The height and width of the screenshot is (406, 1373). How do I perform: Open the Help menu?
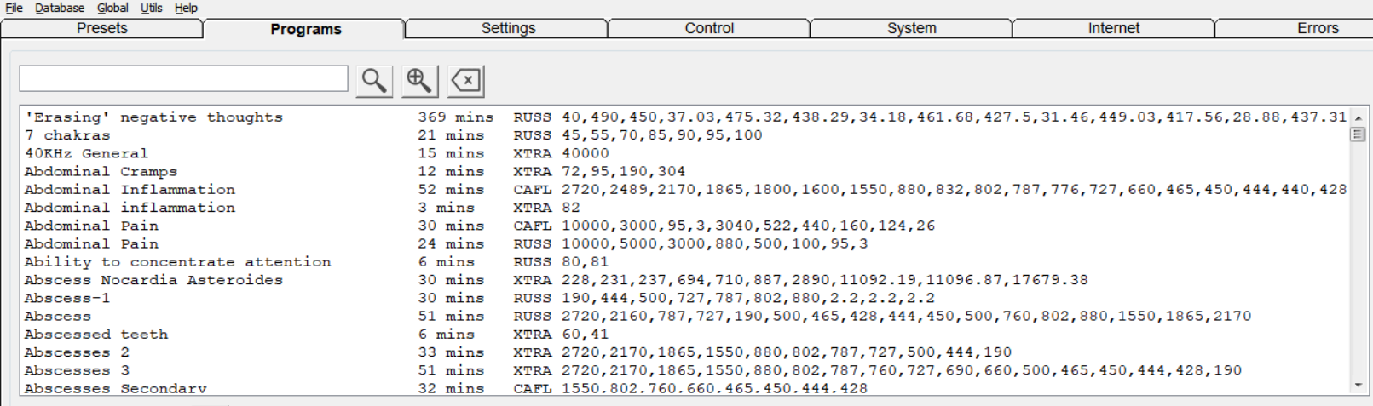pyautogui.click(x=186, y=8)
